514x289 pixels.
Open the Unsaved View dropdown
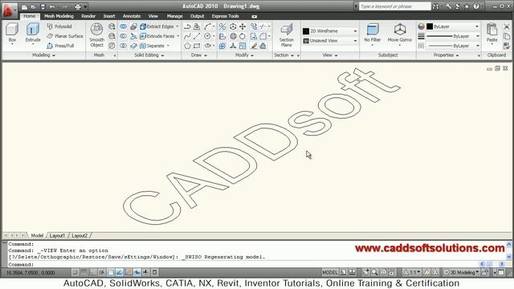pyautogui.click(x=330, y=41)
